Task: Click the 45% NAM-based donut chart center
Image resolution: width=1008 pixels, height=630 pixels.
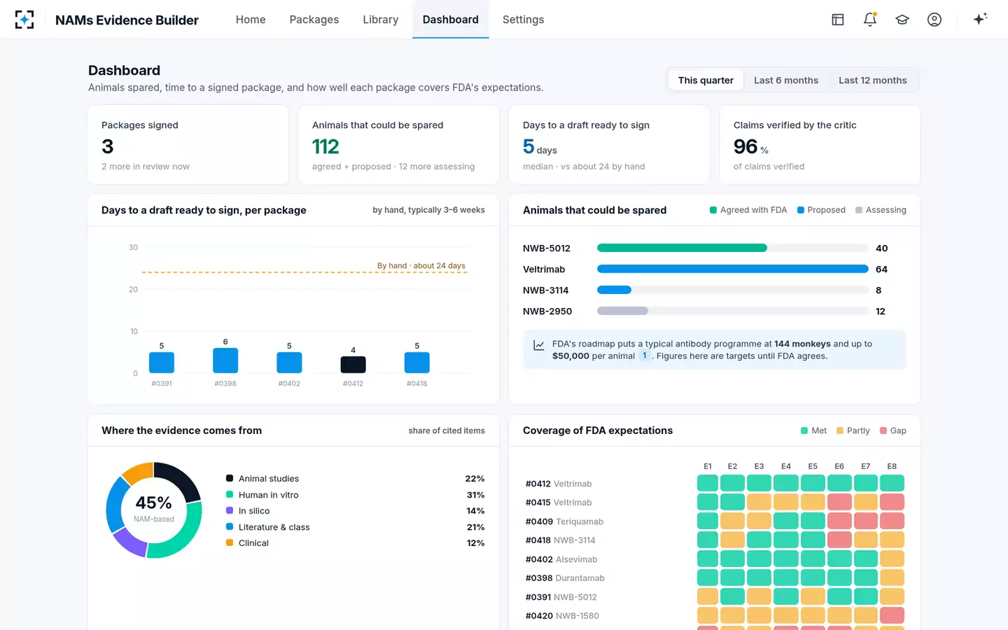Action: (154, 510)
